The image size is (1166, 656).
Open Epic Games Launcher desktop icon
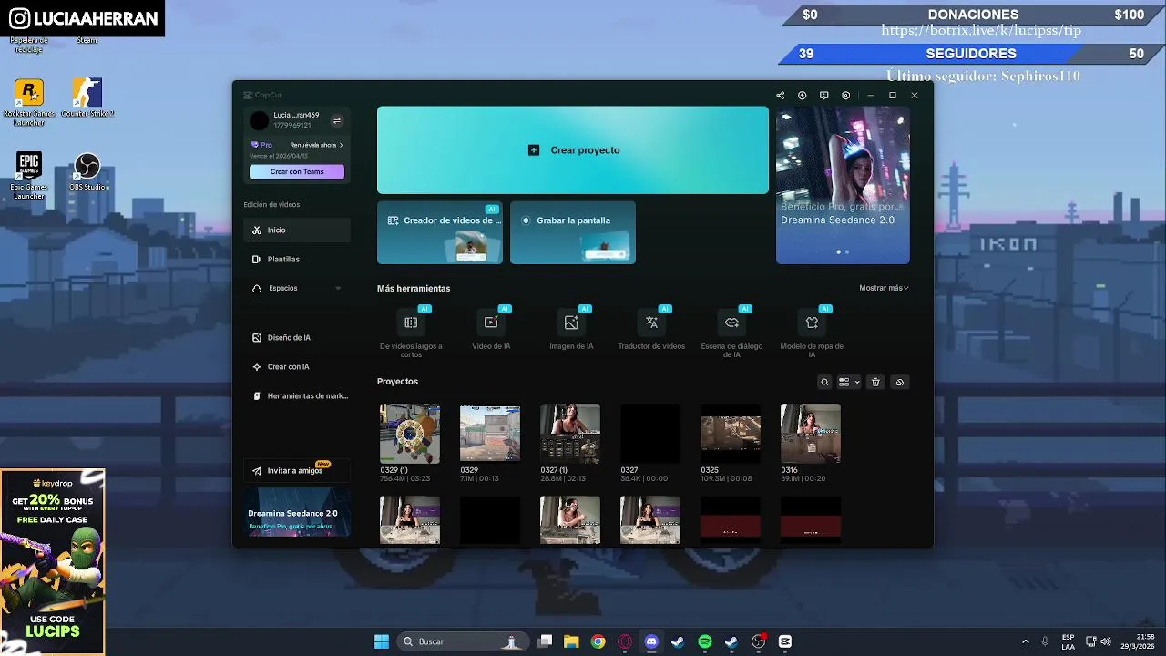pyautogui.click(x=29, y=176)
